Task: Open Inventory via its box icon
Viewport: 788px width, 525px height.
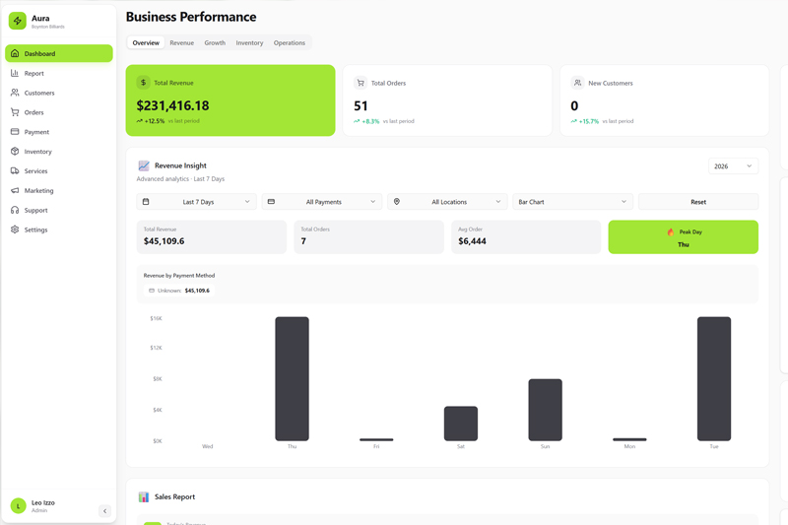Action: click(15, 152)
